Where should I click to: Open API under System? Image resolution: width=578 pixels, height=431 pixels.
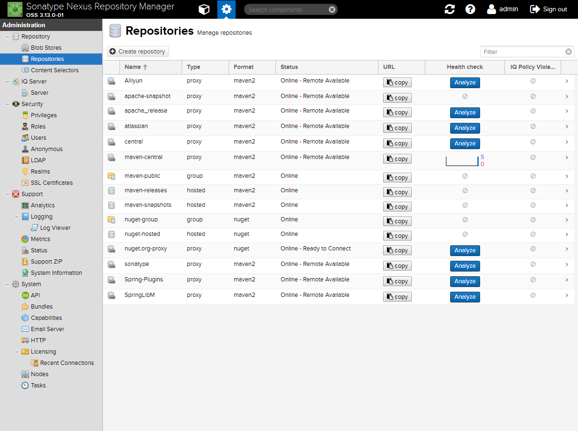point(35,295)
